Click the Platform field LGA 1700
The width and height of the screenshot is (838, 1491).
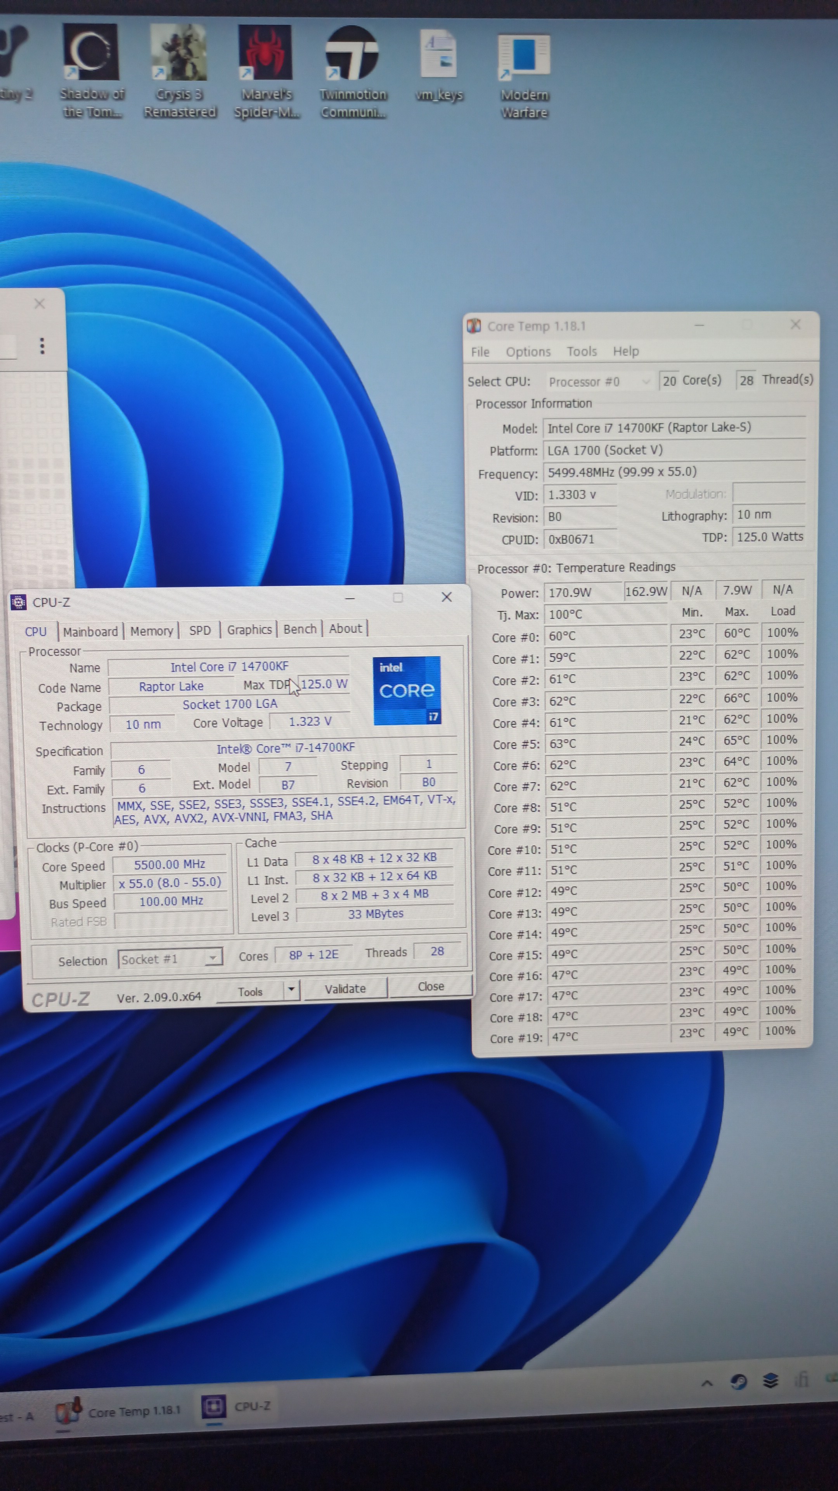(x=674, y=450)
